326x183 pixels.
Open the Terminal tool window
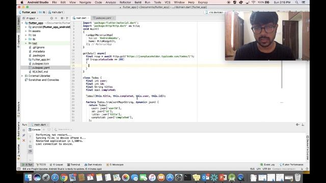point(73,165)
